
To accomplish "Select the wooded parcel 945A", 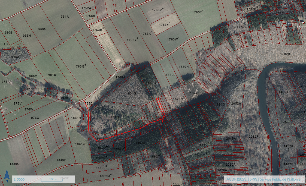I will click(15, 57).
